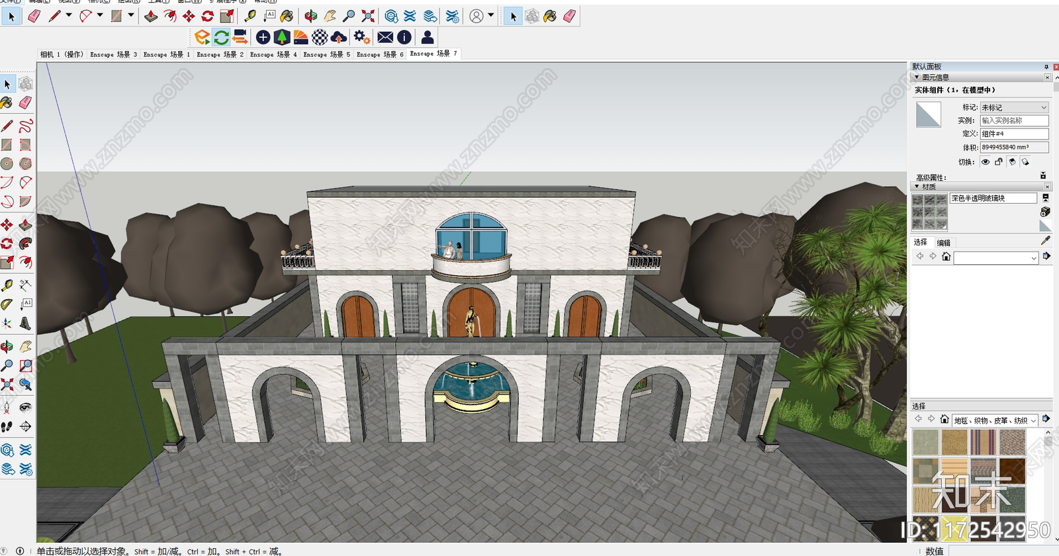Screen dimensions: 1059x556
Task: Pick the Orbit tool in top toolbar
Action: point(310,16)
